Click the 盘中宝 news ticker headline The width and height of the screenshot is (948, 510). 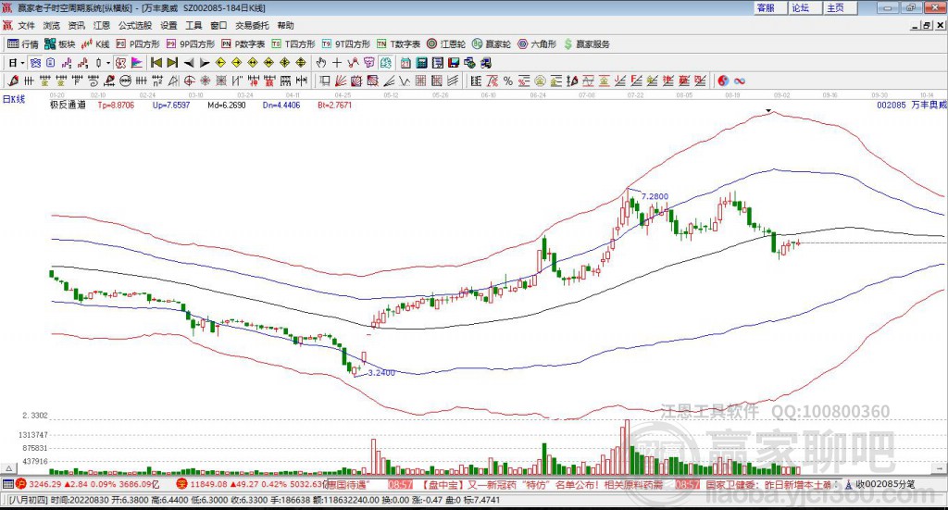(541, 484)
